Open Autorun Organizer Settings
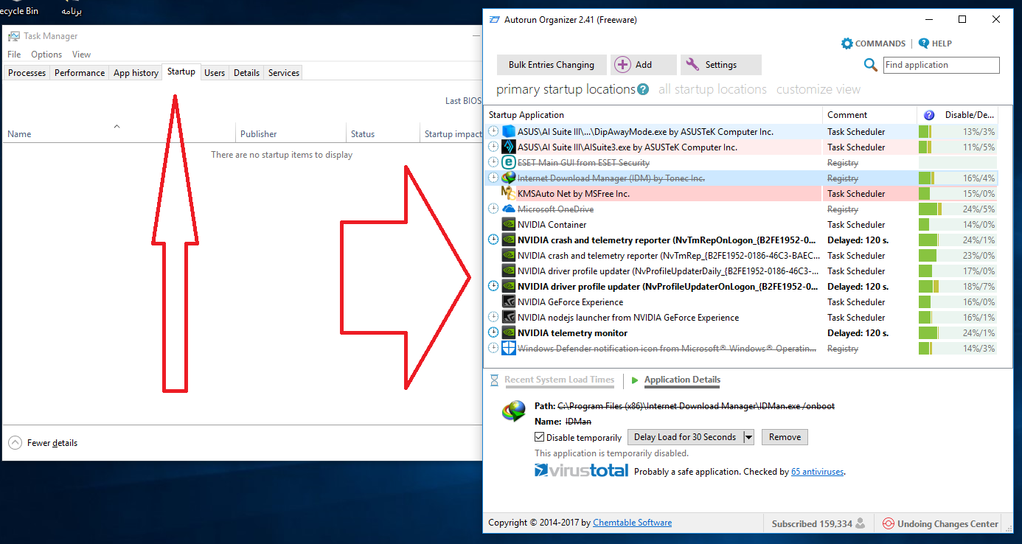Screen dimensions: 1022x544 [x=721, y=65]
